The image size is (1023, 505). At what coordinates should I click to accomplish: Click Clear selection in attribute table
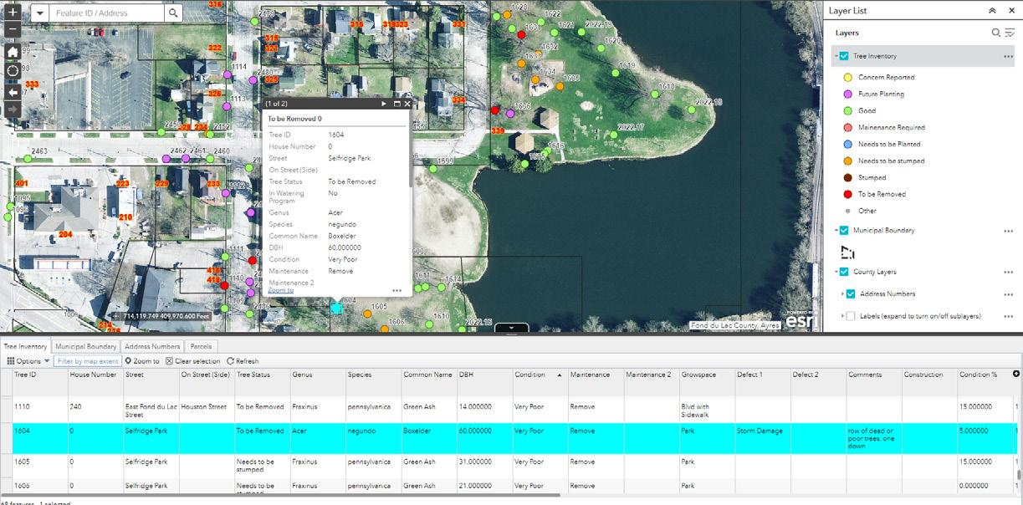click(x=192, y=361)
